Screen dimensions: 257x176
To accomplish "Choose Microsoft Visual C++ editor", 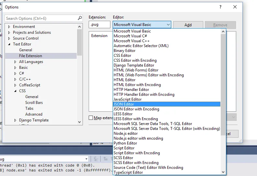I will pyautogui.click(x=167, y=41).
